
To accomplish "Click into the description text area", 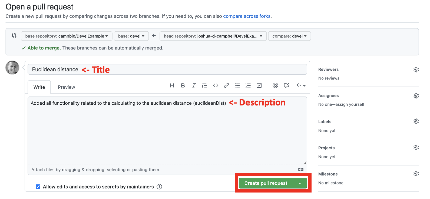I will click(167, 130).
